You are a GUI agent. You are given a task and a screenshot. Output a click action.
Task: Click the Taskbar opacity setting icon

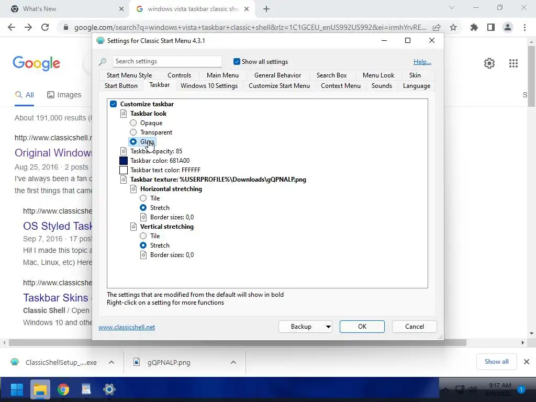pyautogui.click(x=124, y=151)
